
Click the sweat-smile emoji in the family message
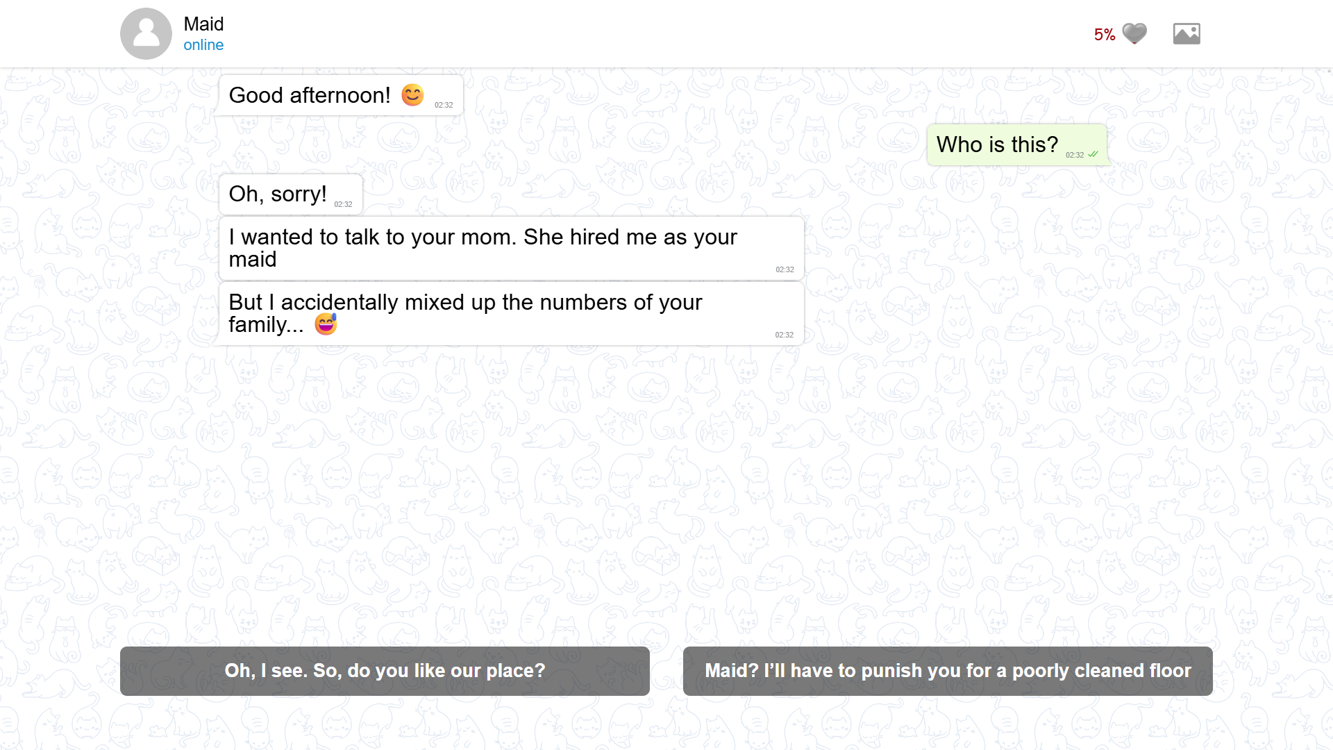click(x=326, y=324)
